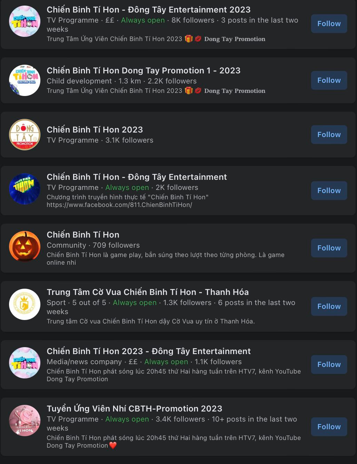Follow Chiến Binh Tí Hon - Đông Tây Entertainment 2023
This screenshot has height=464, width=357.
329,24
